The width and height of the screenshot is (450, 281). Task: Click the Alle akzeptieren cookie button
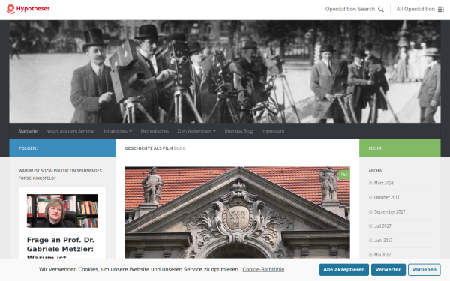[x=344, y=270]
